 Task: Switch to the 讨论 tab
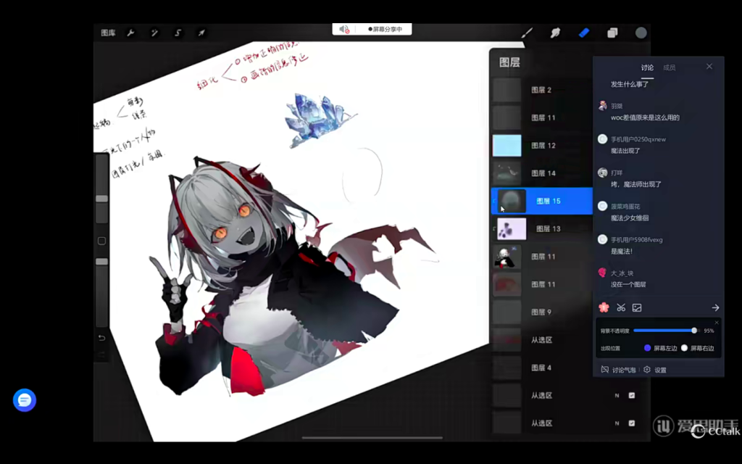point(647,67)
